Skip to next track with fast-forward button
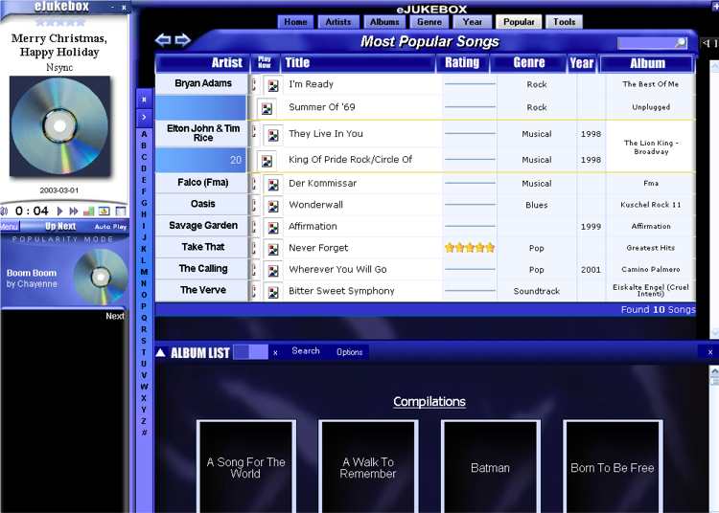719x513 pixels. pyautogui.click(x=74, y=211)
